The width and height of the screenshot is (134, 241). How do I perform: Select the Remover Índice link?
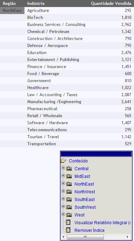90,230
